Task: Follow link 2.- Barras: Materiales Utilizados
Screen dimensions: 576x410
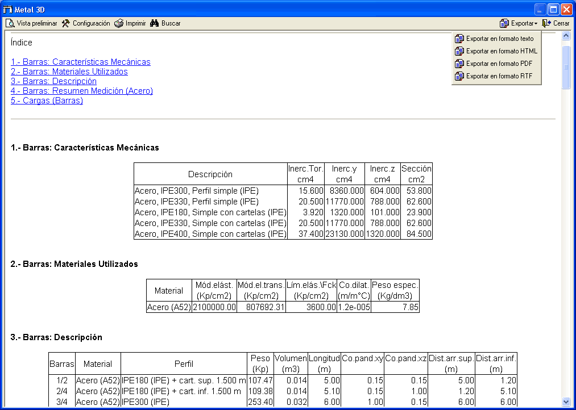Action: [x=69, y=72]
